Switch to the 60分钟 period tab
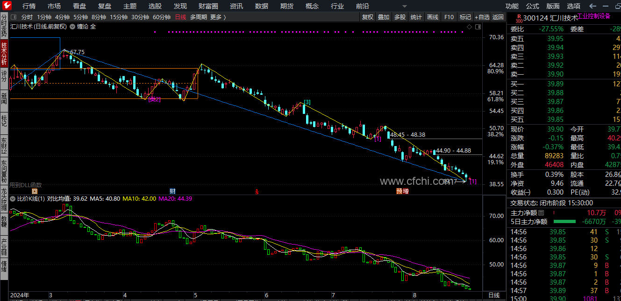Image resolution: width=621 pixels, height=301 pixels. [162, 17]
